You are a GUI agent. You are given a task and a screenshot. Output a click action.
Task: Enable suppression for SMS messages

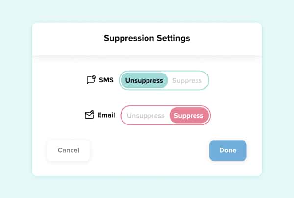pyautogui.click(x=187, y=80)
